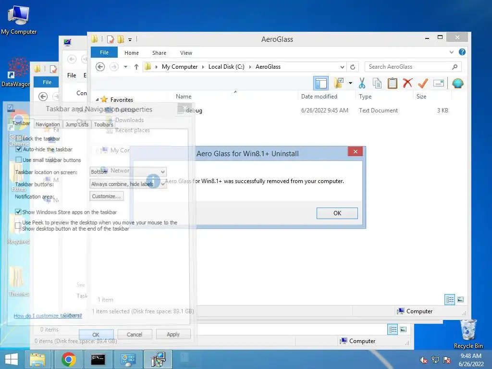
Task: Click the Paste clipboard icon
Action: pyautogui.click(x=392, y=83)
